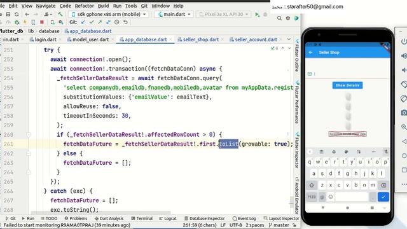Switch keyboard to ?123 symbols mode
407x229 pixels.
point(312,197)
